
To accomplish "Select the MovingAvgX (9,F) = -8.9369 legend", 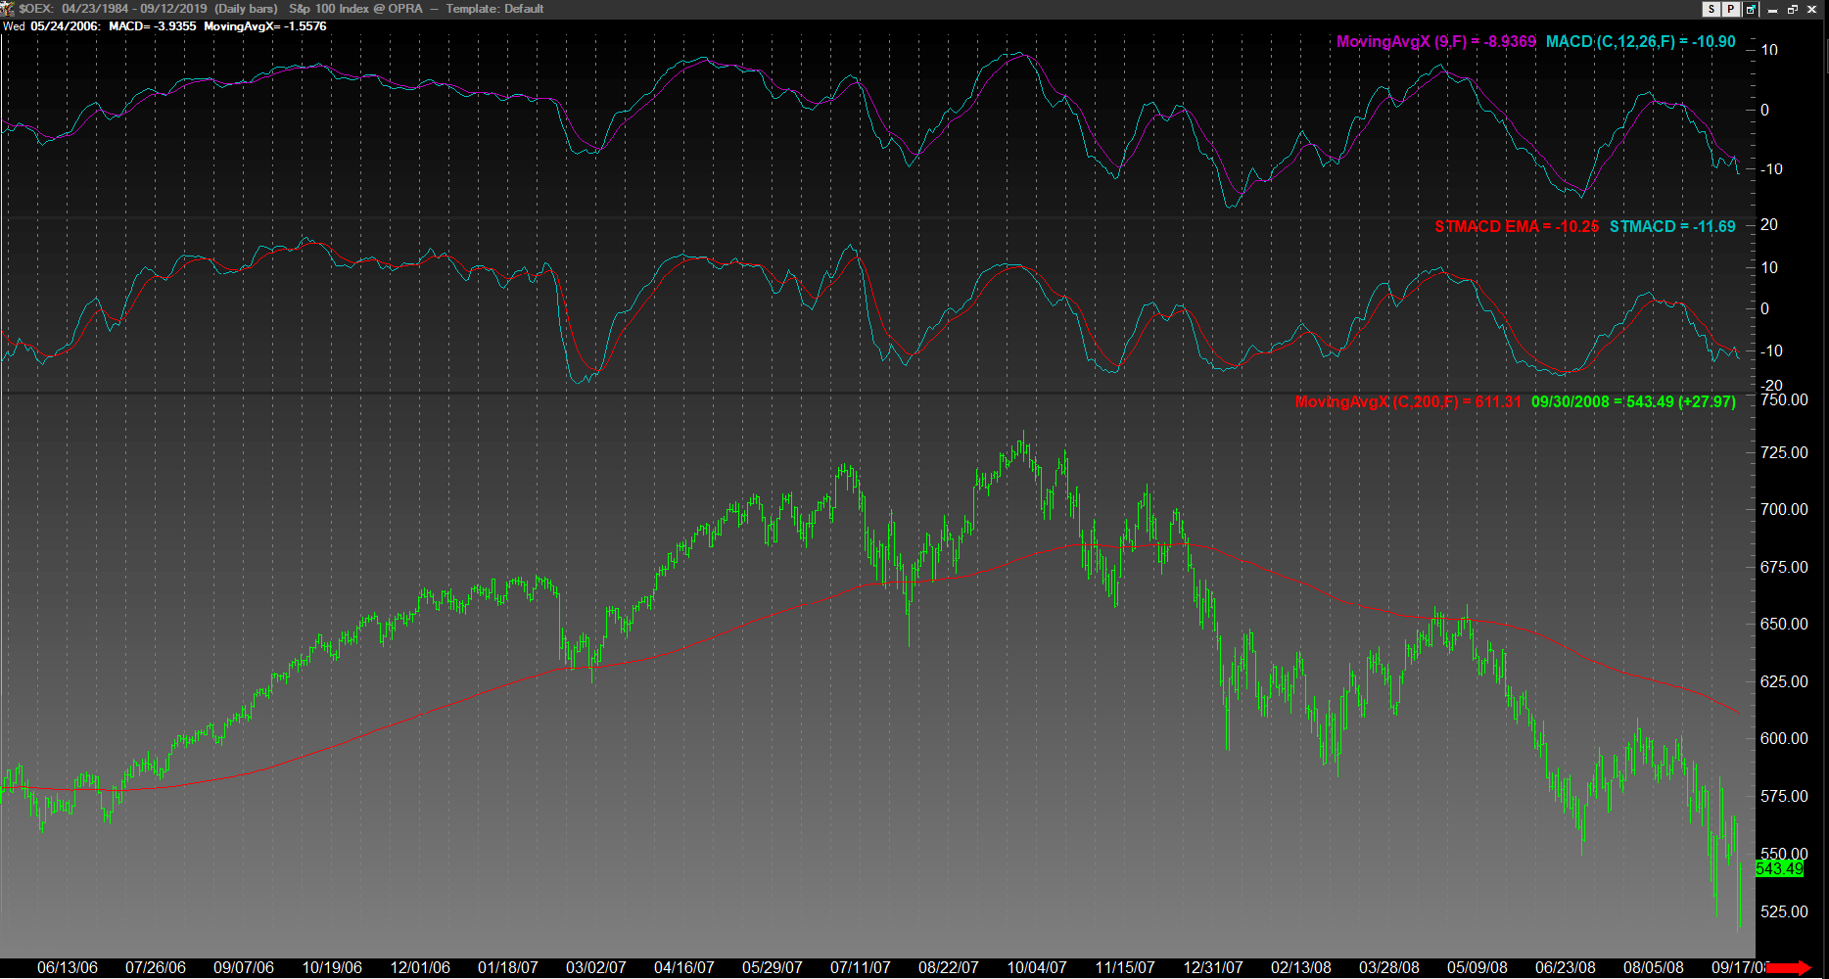I will click(1435, 41).
